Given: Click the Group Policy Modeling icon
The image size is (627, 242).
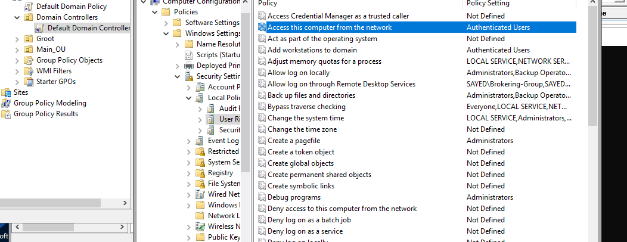Looking at the screenshot, I should pos(6,103).
